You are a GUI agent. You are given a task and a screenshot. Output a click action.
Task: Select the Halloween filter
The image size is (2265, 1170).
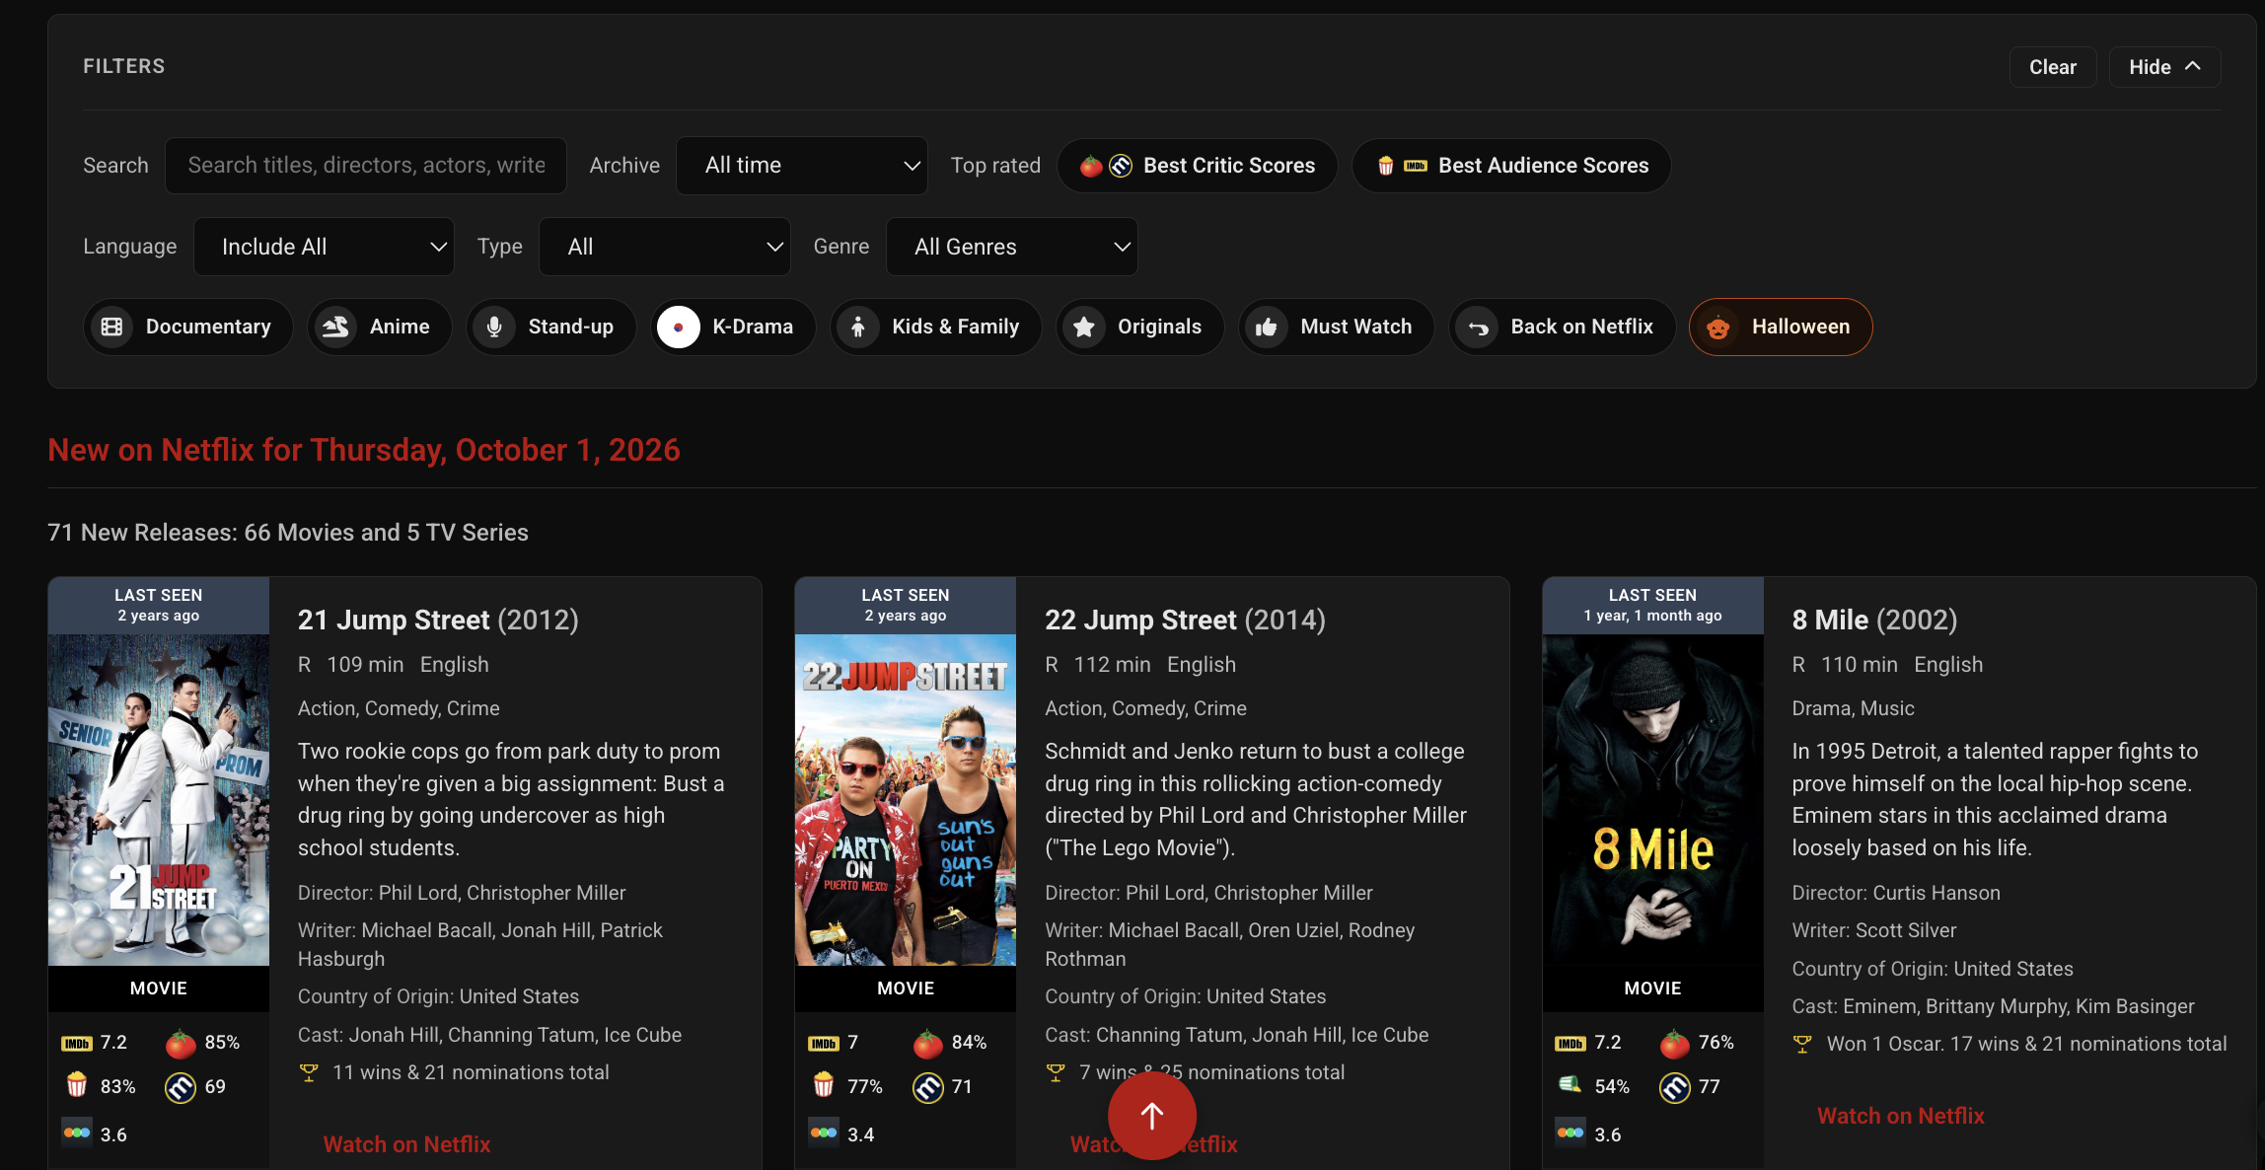pyautogui.click(x=1781, y=327)
